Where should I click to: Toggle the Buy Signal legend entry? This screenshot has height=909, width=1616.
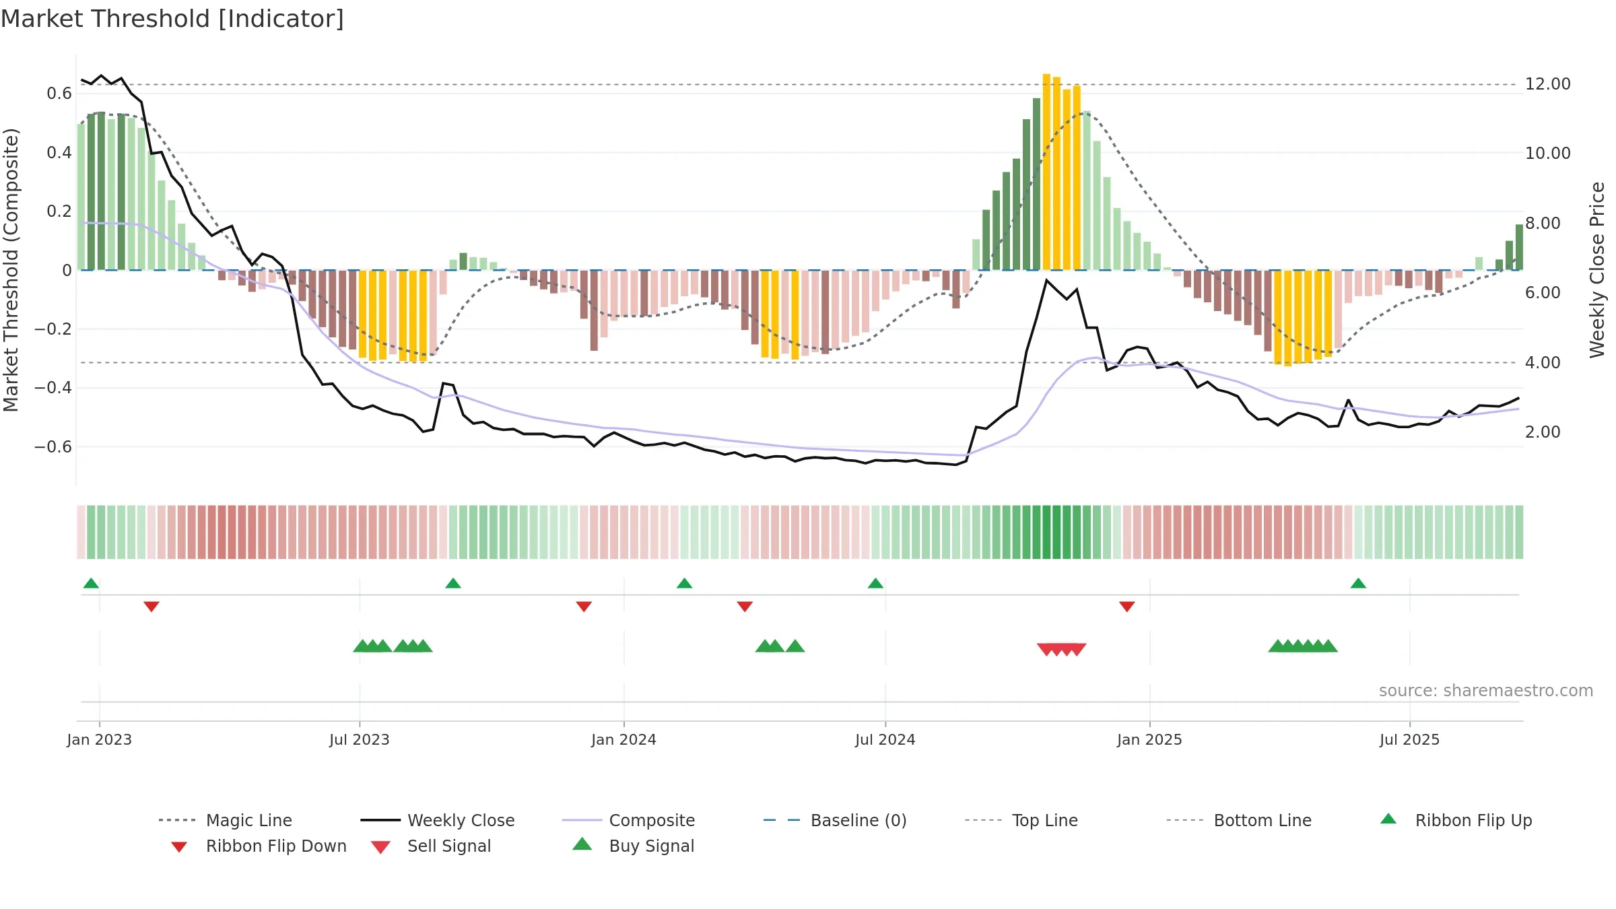pos(633,846)
